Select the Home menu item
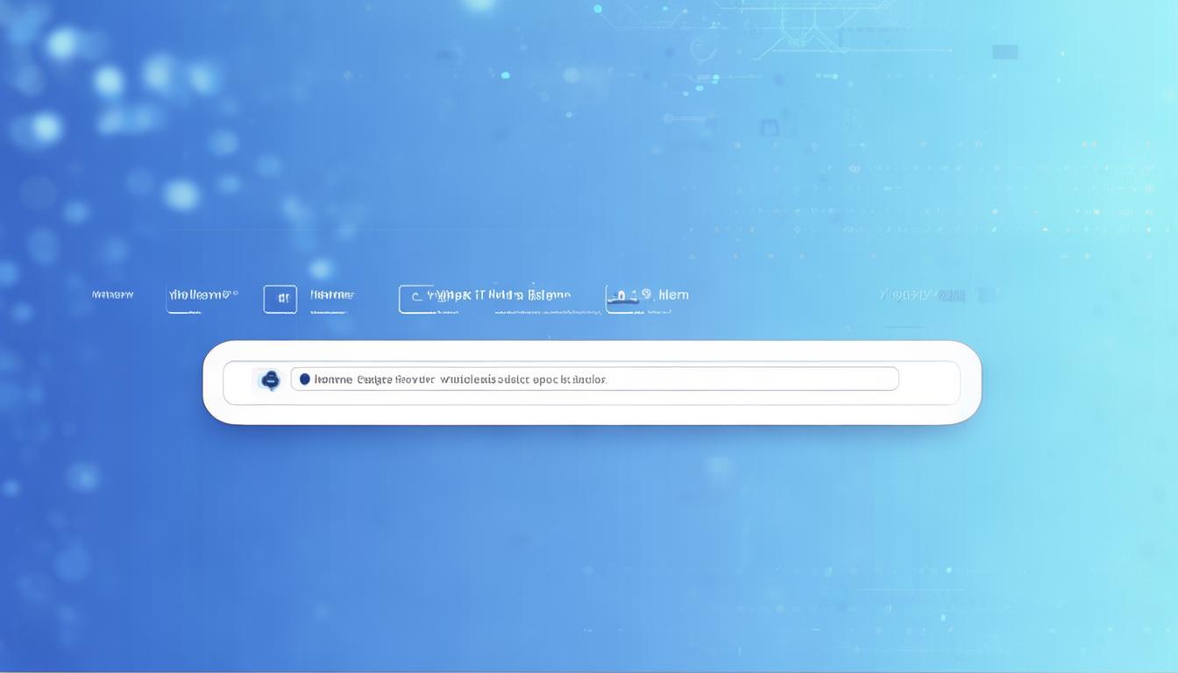Image resolution: width=1178 pixels, height=673 pixels. click(331, 295)
